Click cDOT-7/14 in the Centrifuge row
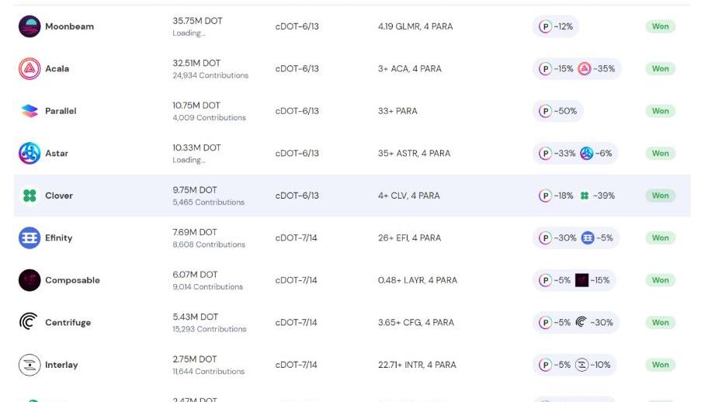Image resolution: width=701 pixels, height=402 pixels. [296, 322]
